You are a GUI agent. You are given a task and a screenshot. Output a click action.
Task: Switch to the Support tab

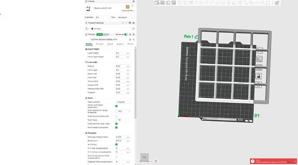120,44
